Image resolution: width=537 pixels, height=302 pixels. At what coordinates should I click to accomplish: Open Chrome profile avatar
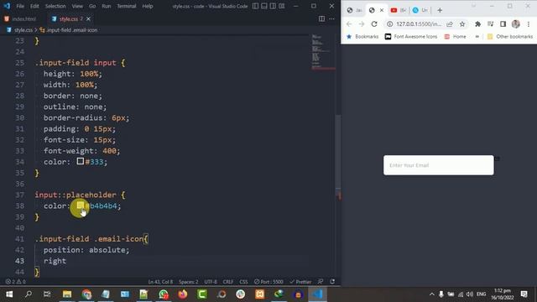[x=516, y=24]
